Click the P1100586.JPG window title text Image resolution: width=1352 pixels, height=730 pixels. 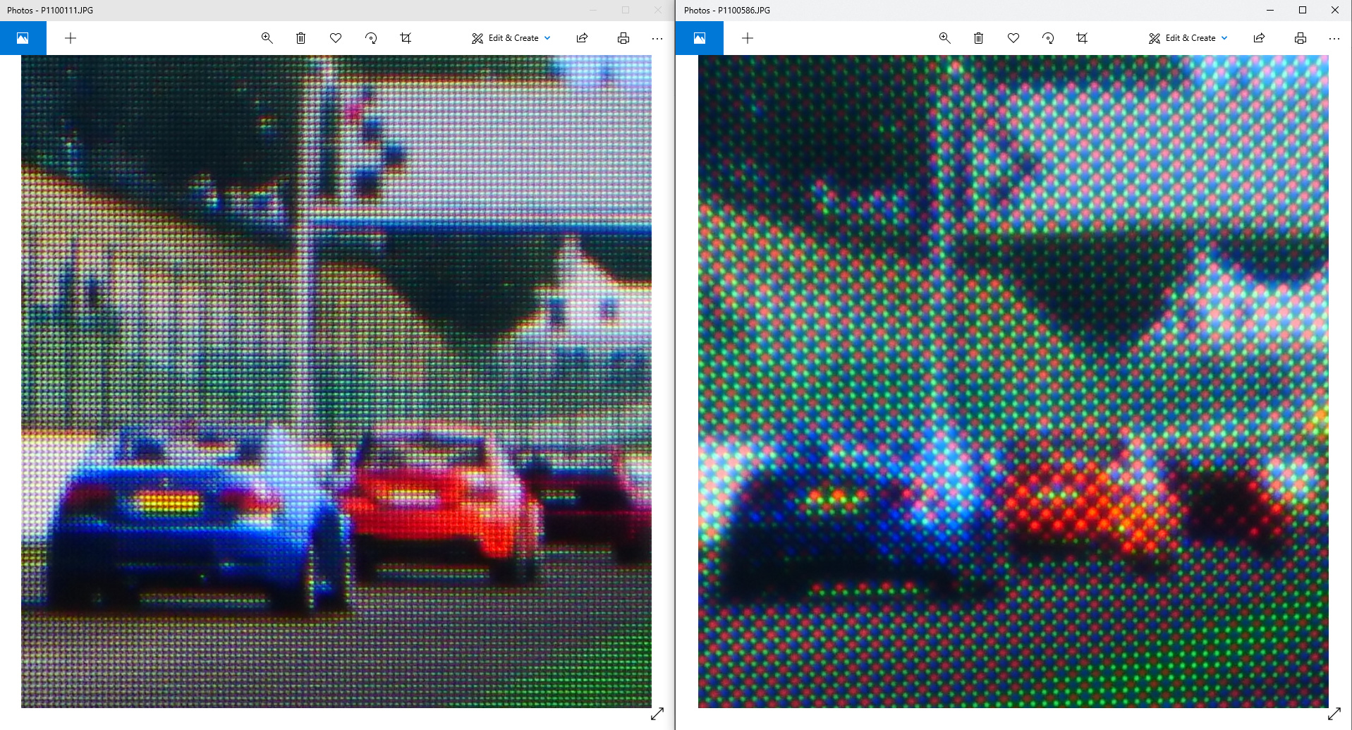[727, 11]
